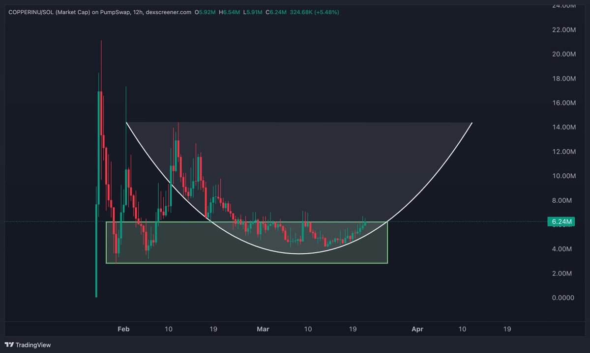Click the 12.00M price axis label
This screenshot has width=590, height=353.
pyautogui.click(x=563, y=152)
